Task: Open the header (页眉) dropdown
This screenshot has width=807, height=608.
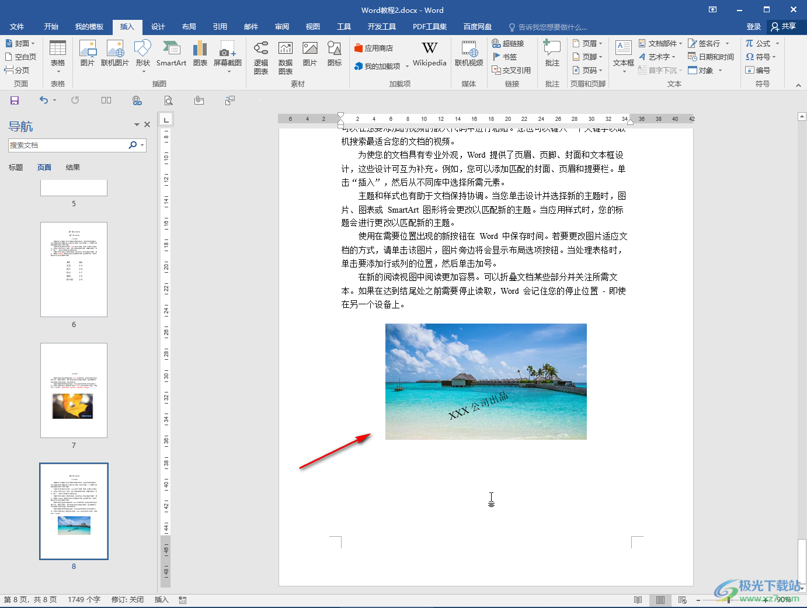Action: (587, 43)
